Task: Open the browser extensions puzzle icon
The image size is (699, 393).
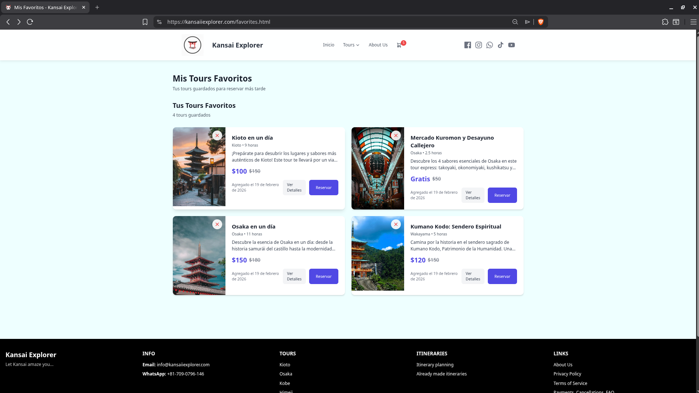Action: click(x=665, y=22)
